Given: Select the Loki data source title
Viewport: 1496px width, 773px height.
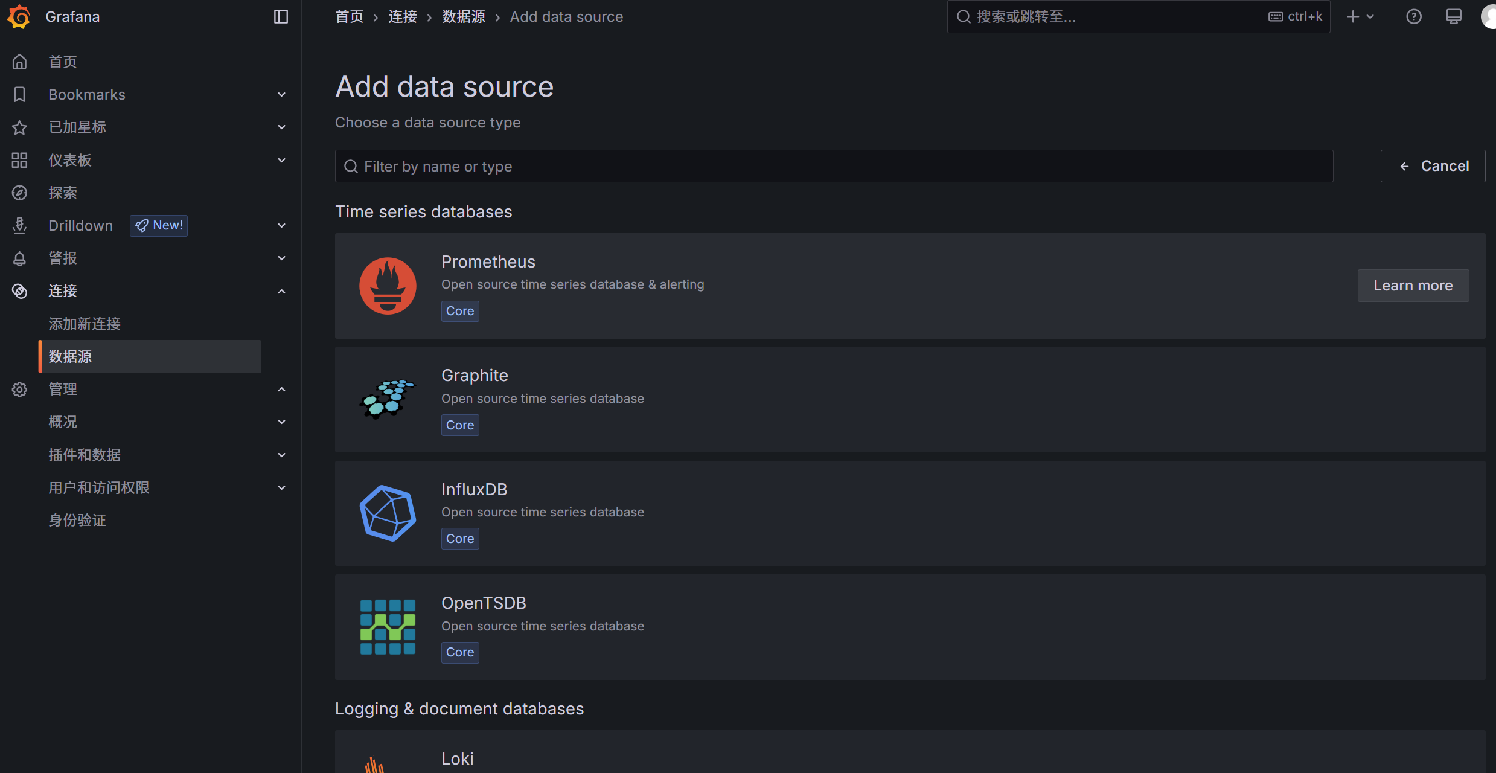Looking at the screenshot, I should (457, 759).
